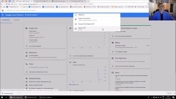Open Add dynamic logging to running application
The height and width of the screenshot is (99, 176).
tap(41, 88)
